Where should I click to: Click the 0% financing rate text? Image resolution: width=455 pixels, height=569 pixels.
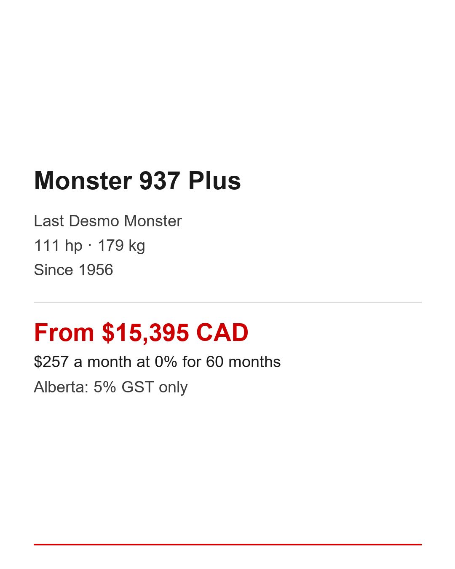coord(166,362)
